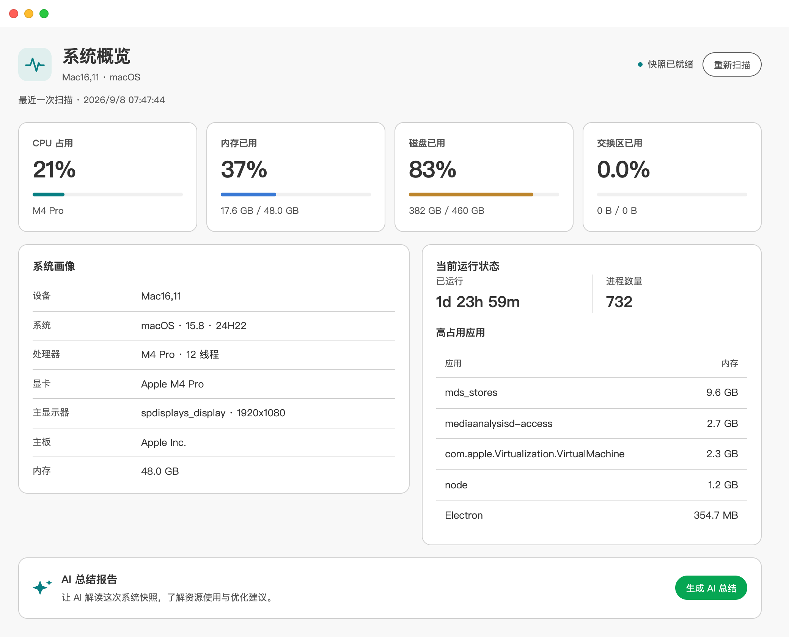The height and width of the screenshot is (637, 789).
Task: Click the 354.7 MB memory cell
Action: point(716,515)
